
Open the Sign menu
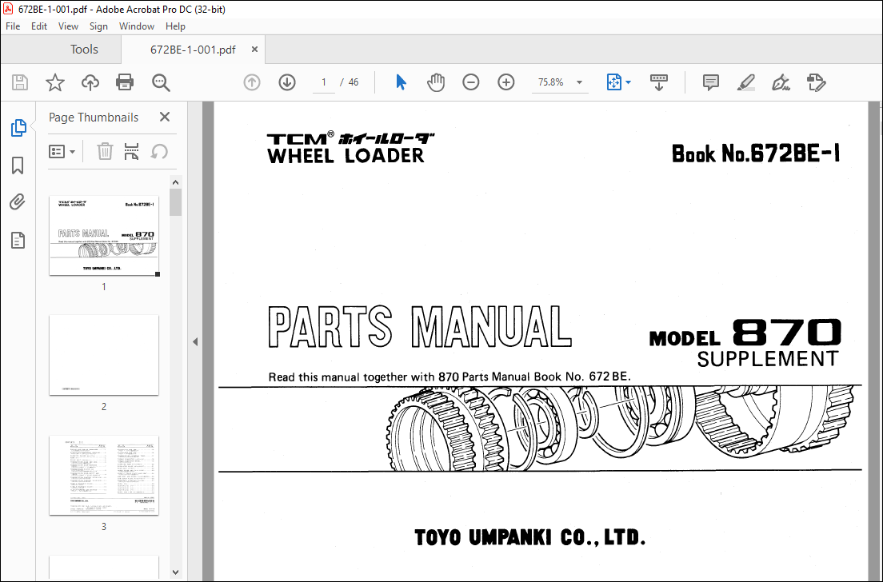point(98,26)
